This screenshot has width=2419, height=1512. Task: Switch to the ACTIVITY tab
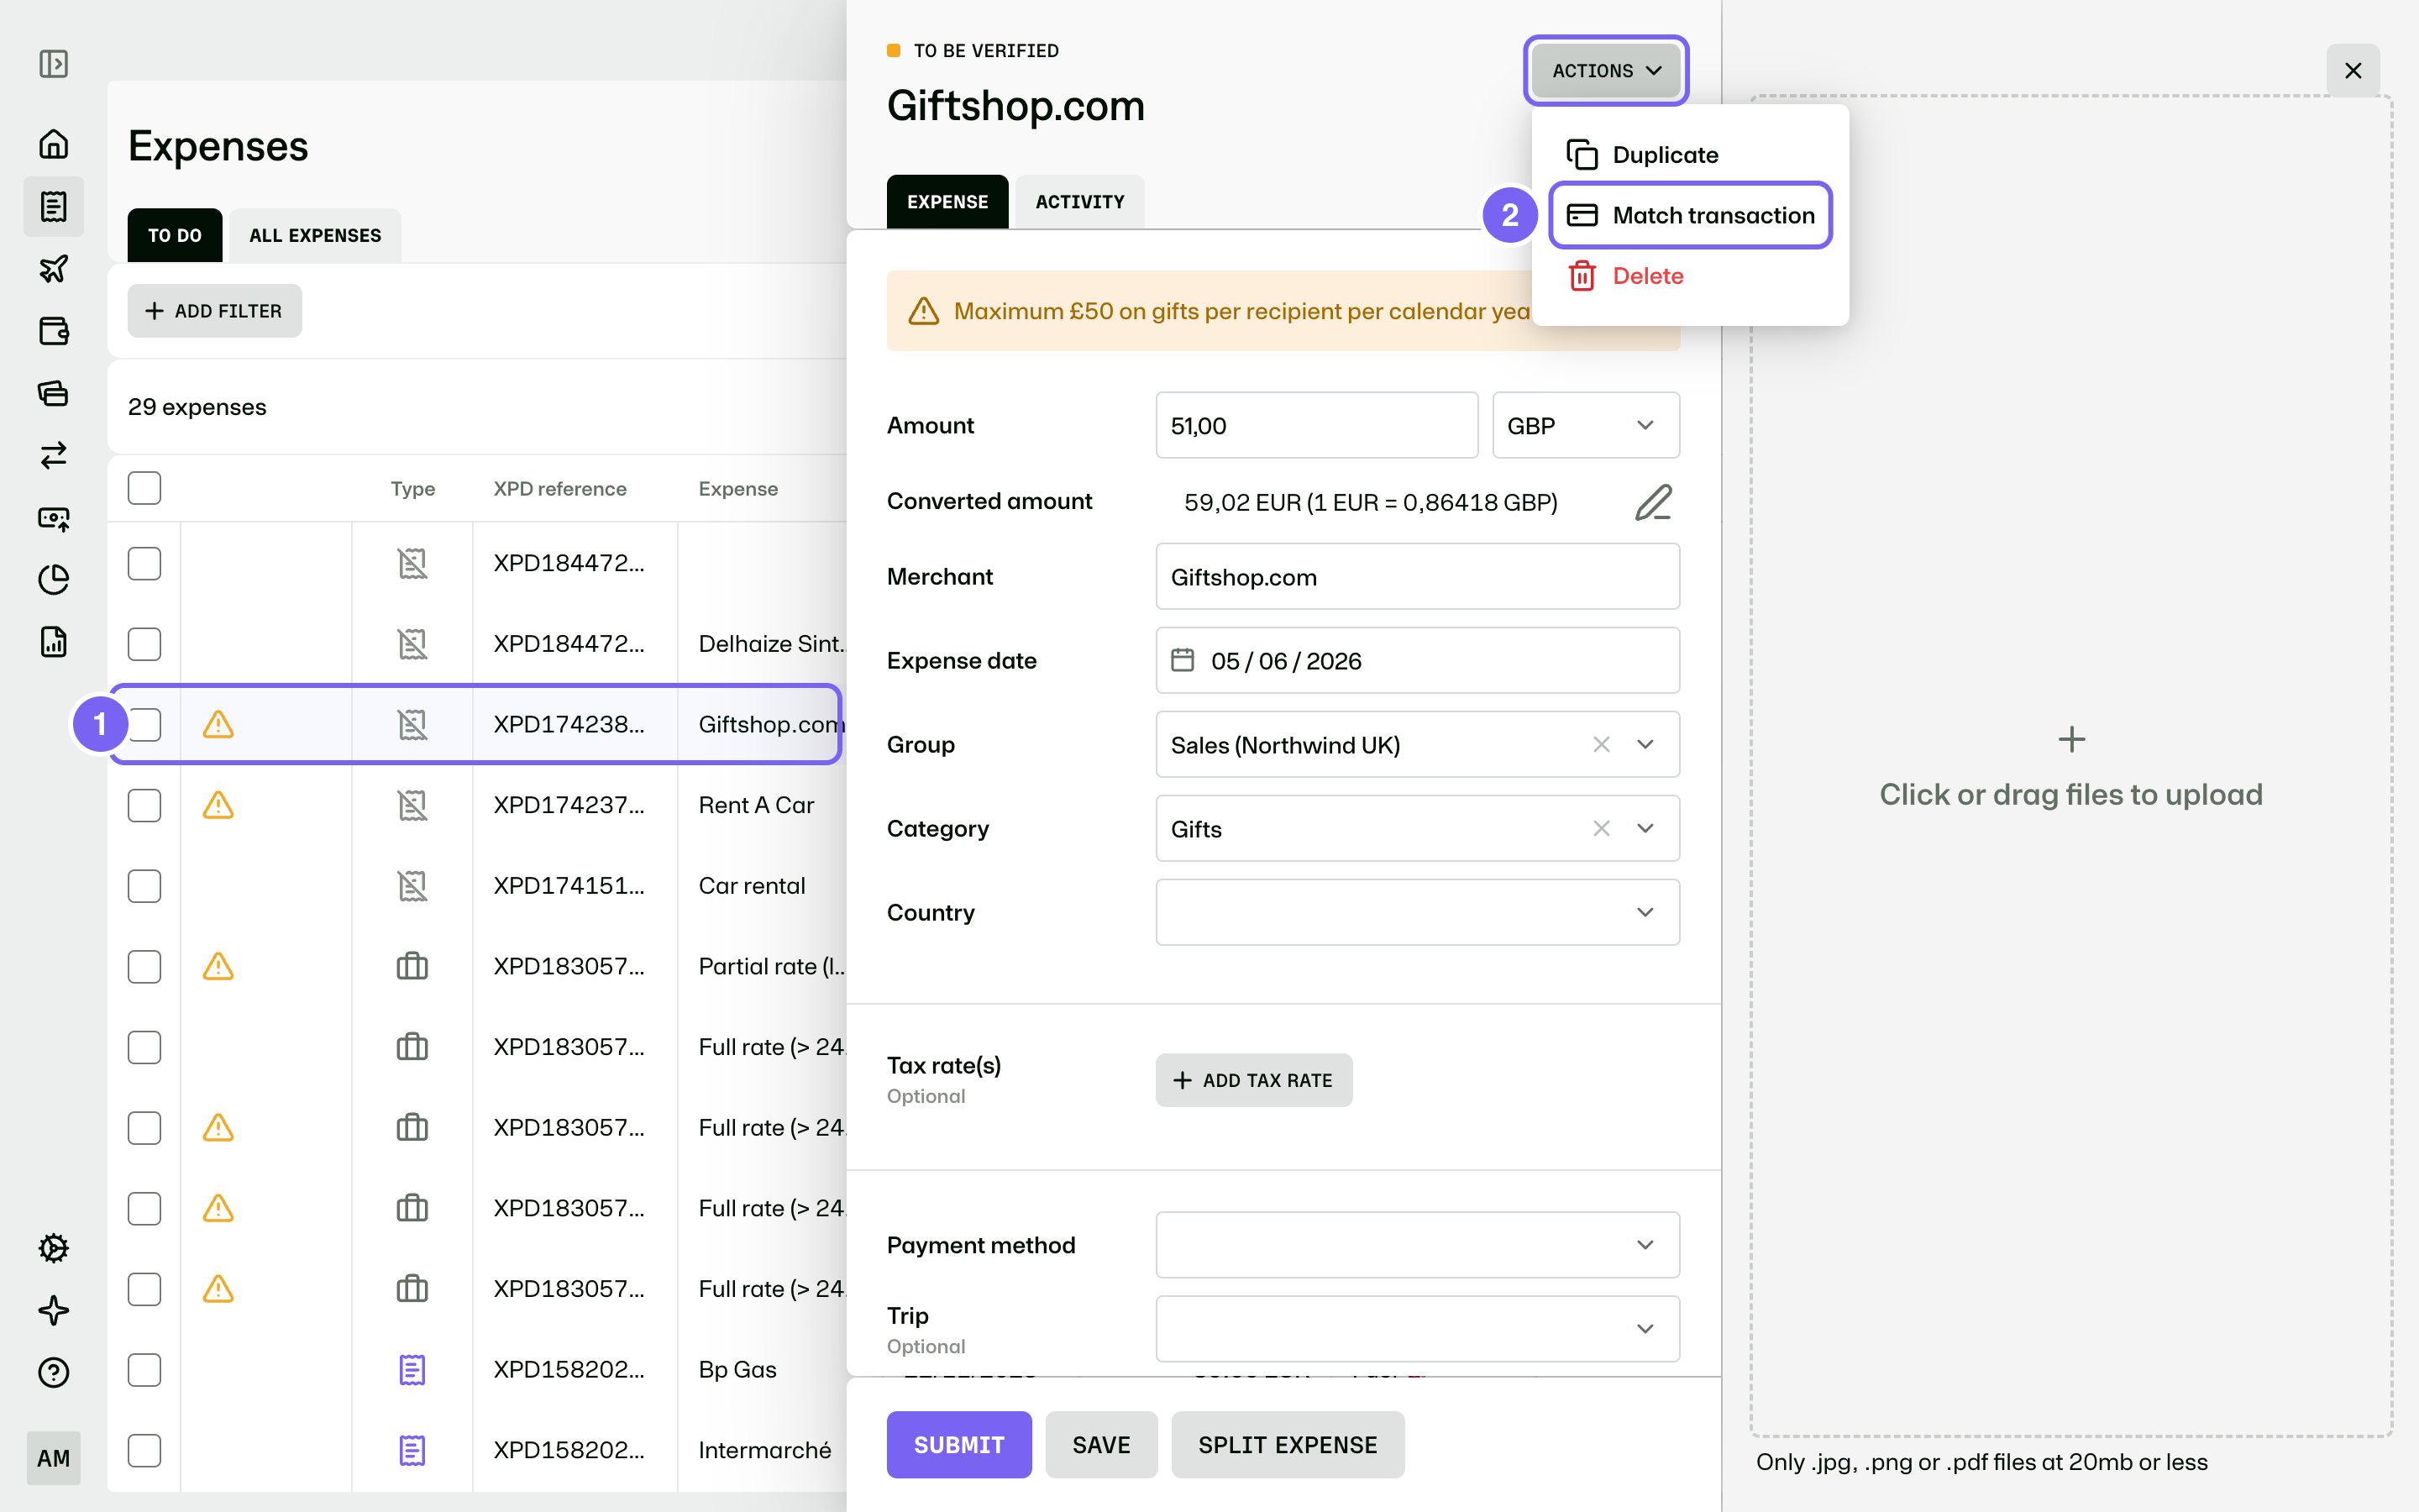(1079, 202)
